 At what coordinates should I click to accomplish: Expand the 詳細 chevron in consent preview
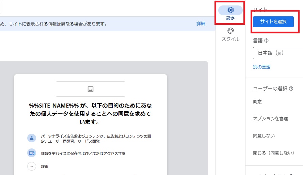tap(32, 166)
